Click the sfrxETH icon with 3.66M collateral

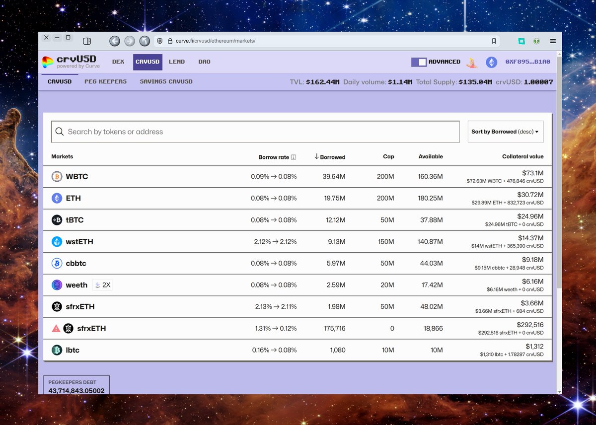(57, 307)
